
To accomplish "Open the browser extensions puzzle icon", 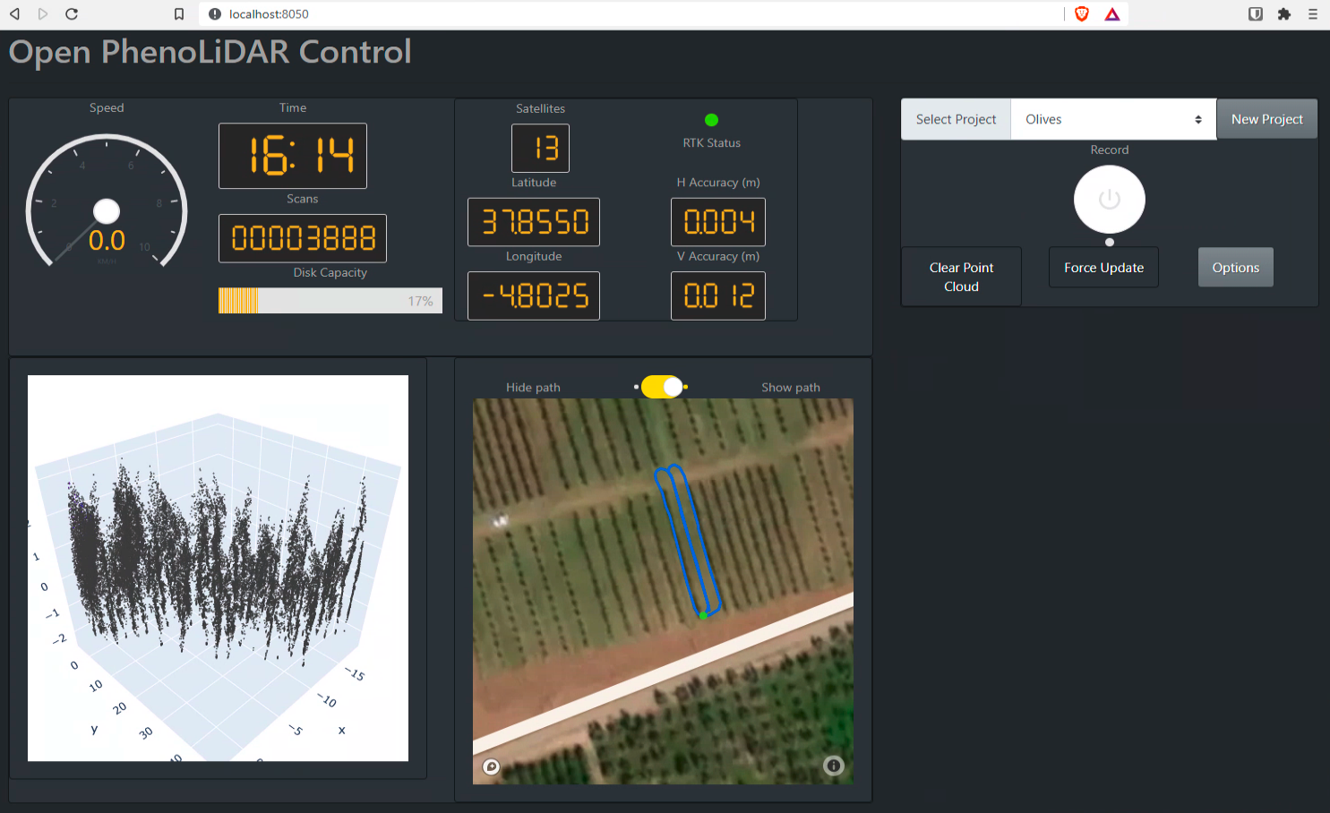I will click(x=1284, y=14).
